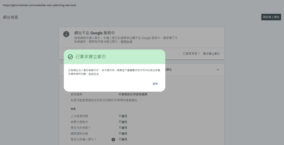This screenshot has width=284, height=145.
Task: Click the 檢索 section heading
Action: (x=73, y=109)
